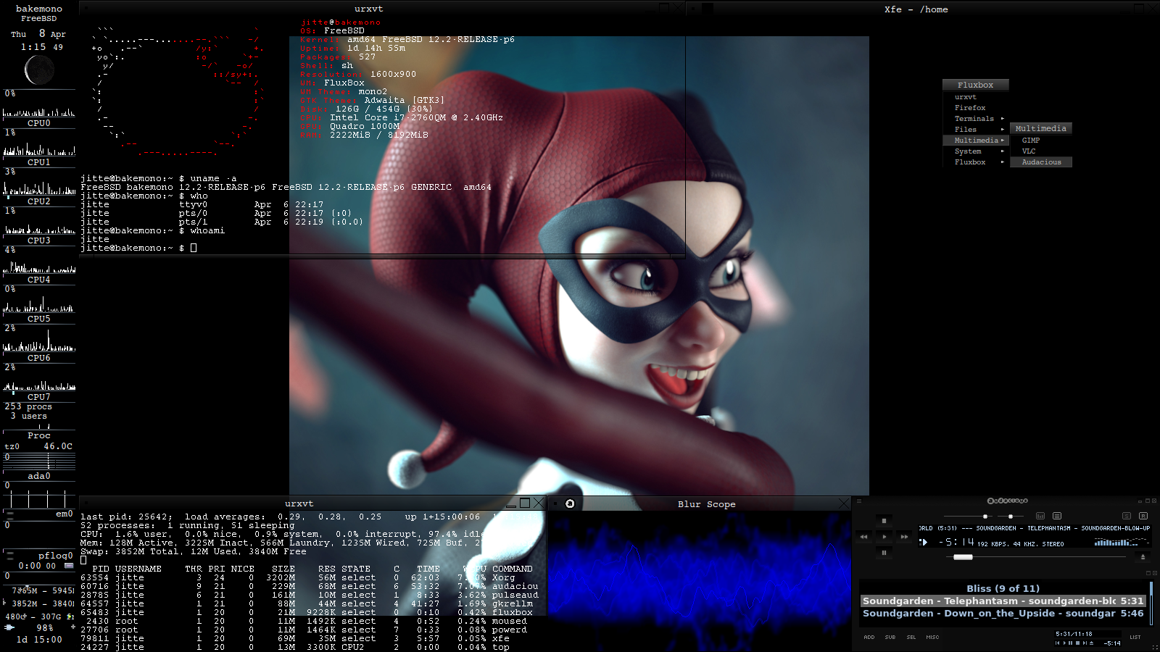Pause the Audacious player
Image resolution: width=1160 pixels, height=652 pixels.
(884, 553)
